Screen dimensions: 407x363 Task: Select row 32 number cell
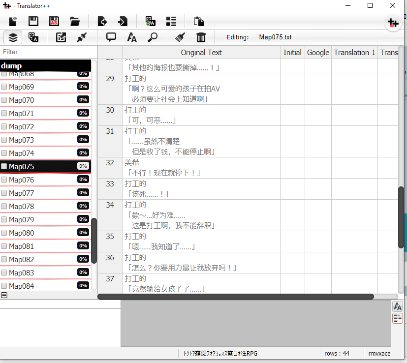(x=110, y=168)
